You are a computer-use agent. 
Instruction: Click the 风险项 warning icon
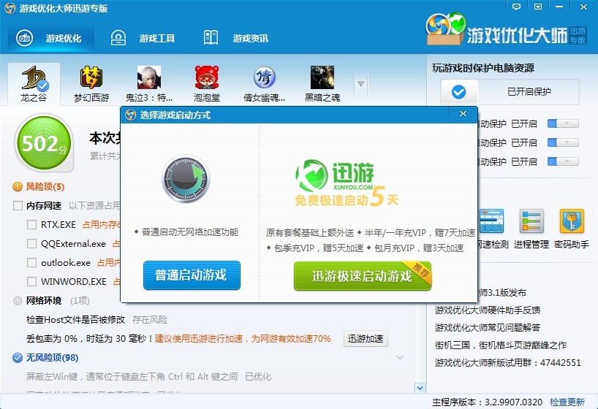point(18,187)
